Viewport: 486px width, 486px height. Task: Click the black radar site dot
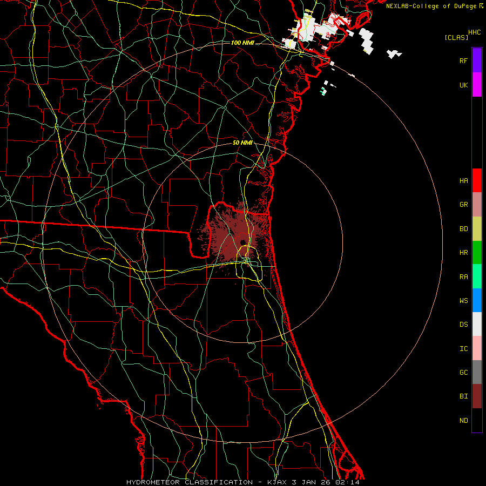pos(242,242)
